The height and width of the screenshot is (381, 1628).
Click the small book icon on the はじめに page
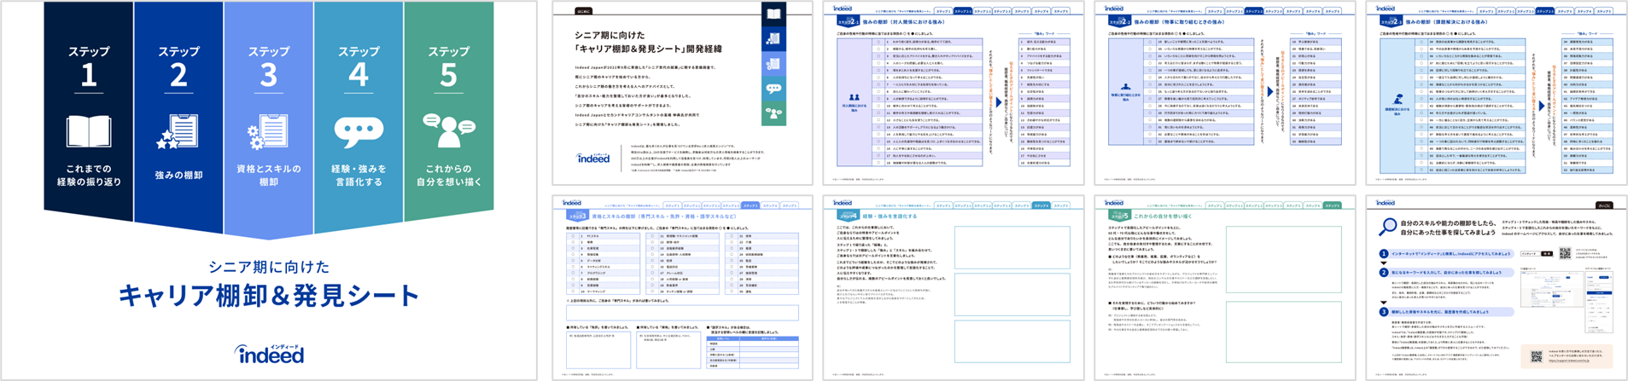[773, 14]
